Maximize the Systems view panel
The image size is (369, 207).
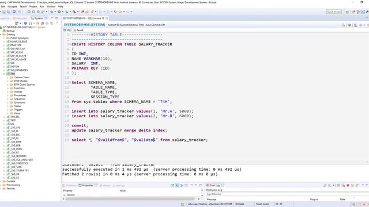click(57, 18)
